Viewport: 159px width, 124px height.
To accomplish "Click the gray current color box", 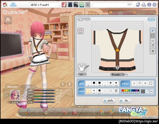I will tap(143, 91).
